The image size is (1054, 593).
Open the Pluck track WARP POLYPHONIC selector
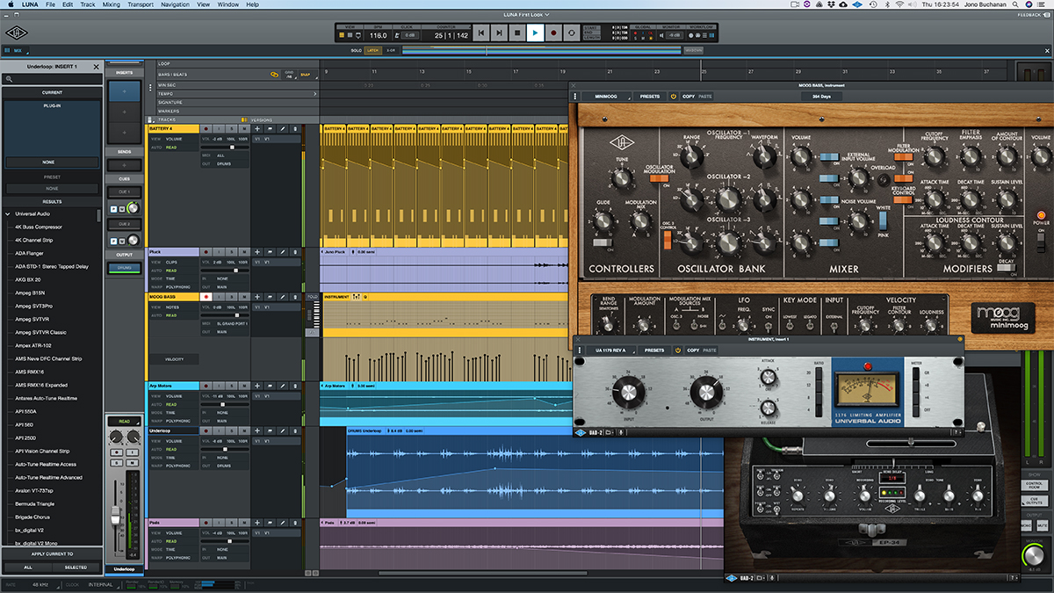174,287
